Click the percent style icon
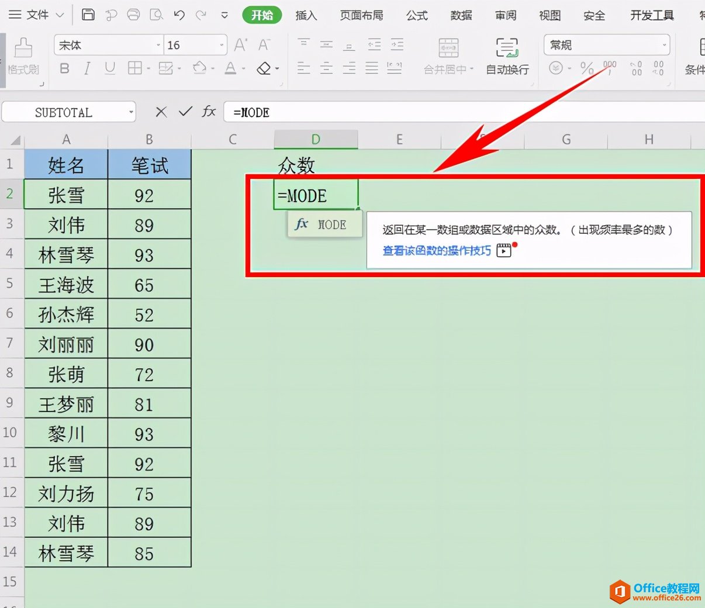Viewport: 705px width, 608px height. coord(587,68)
